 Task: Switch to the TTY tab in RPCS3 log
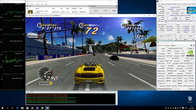[x=32, y=92]
